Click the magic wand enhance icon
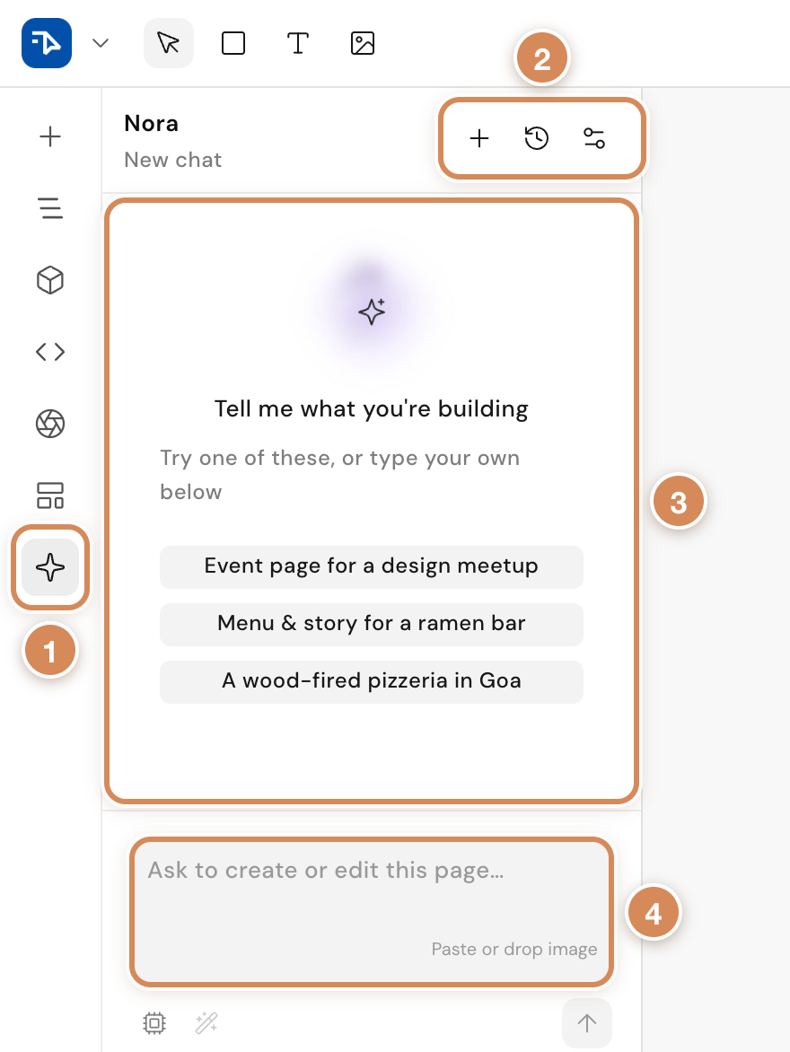Image resolution: width=790 pixels, height=1052 pixels. 206,1023
